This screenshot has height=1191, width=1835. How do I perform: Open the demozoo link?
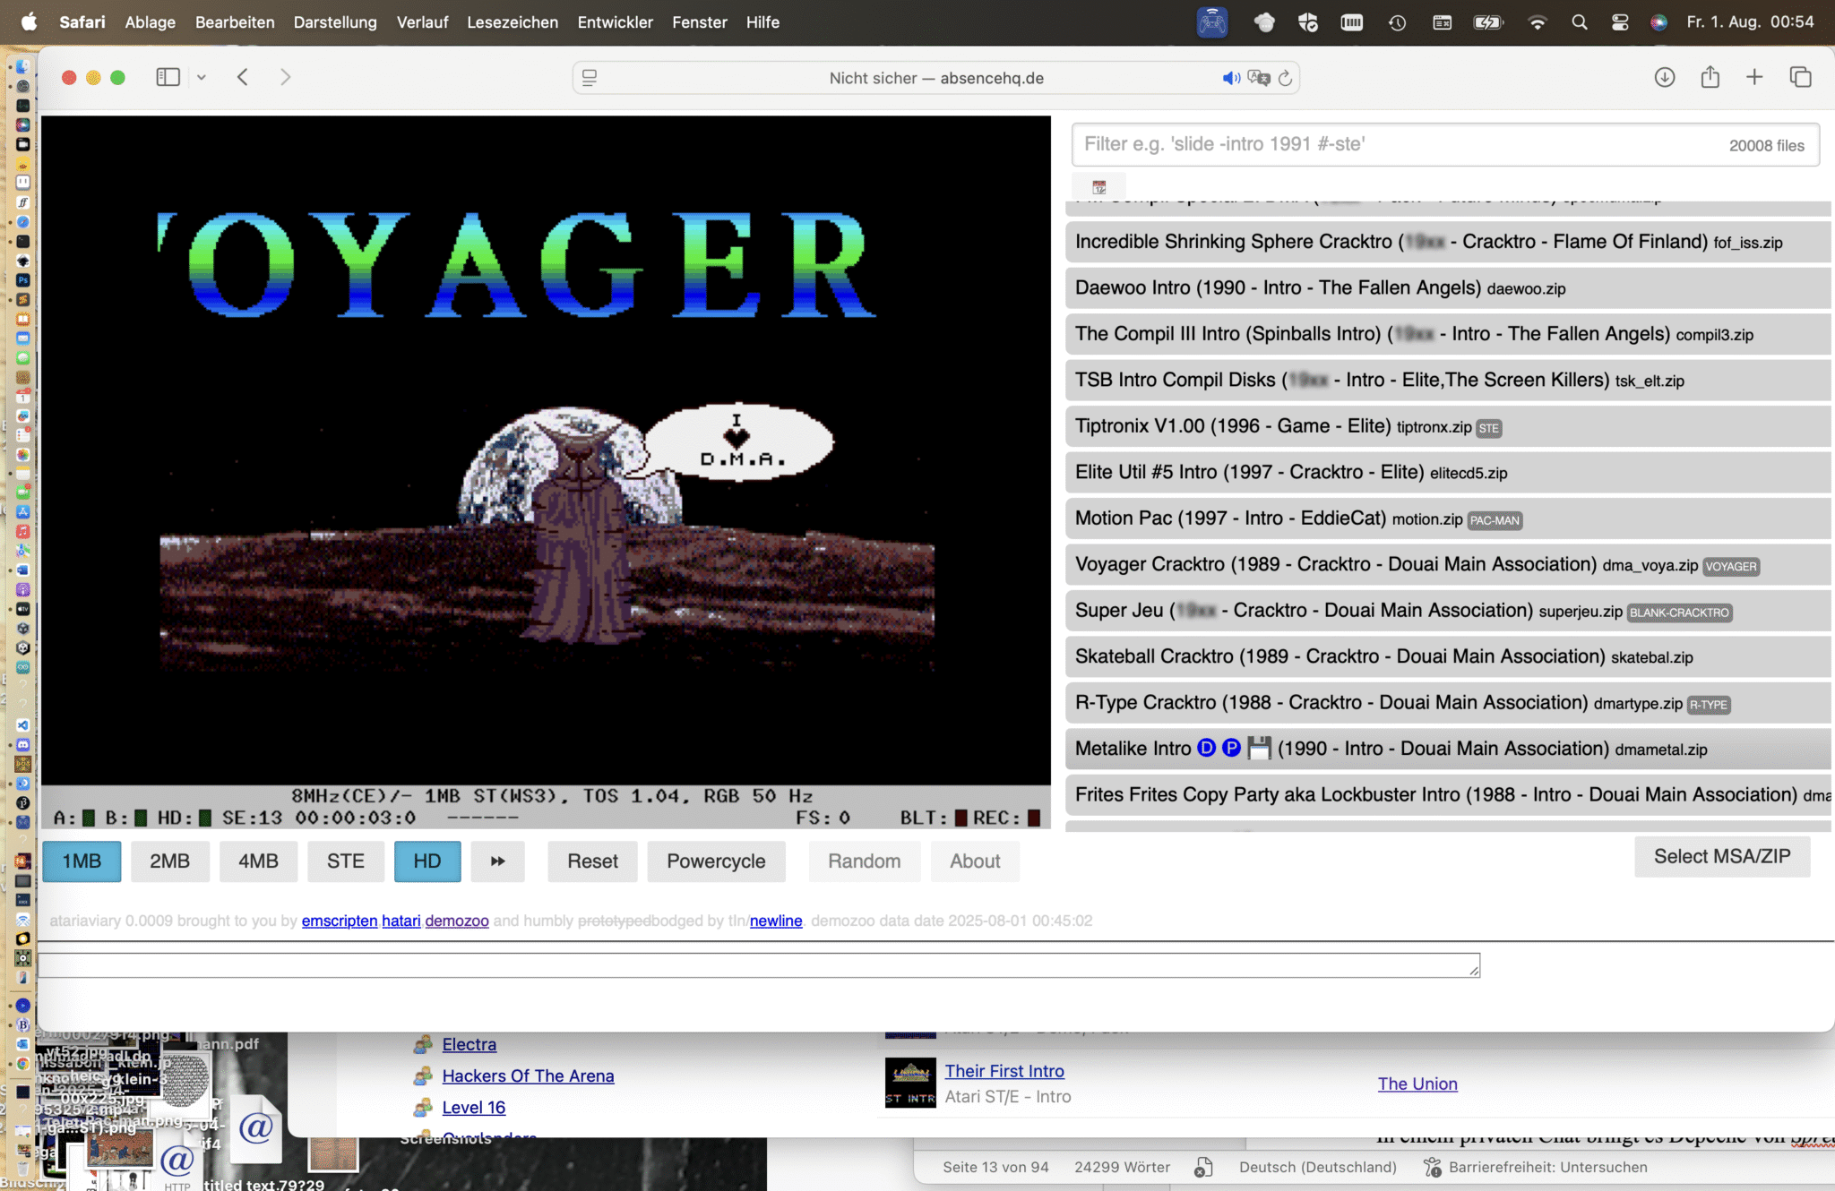[456, 921]
